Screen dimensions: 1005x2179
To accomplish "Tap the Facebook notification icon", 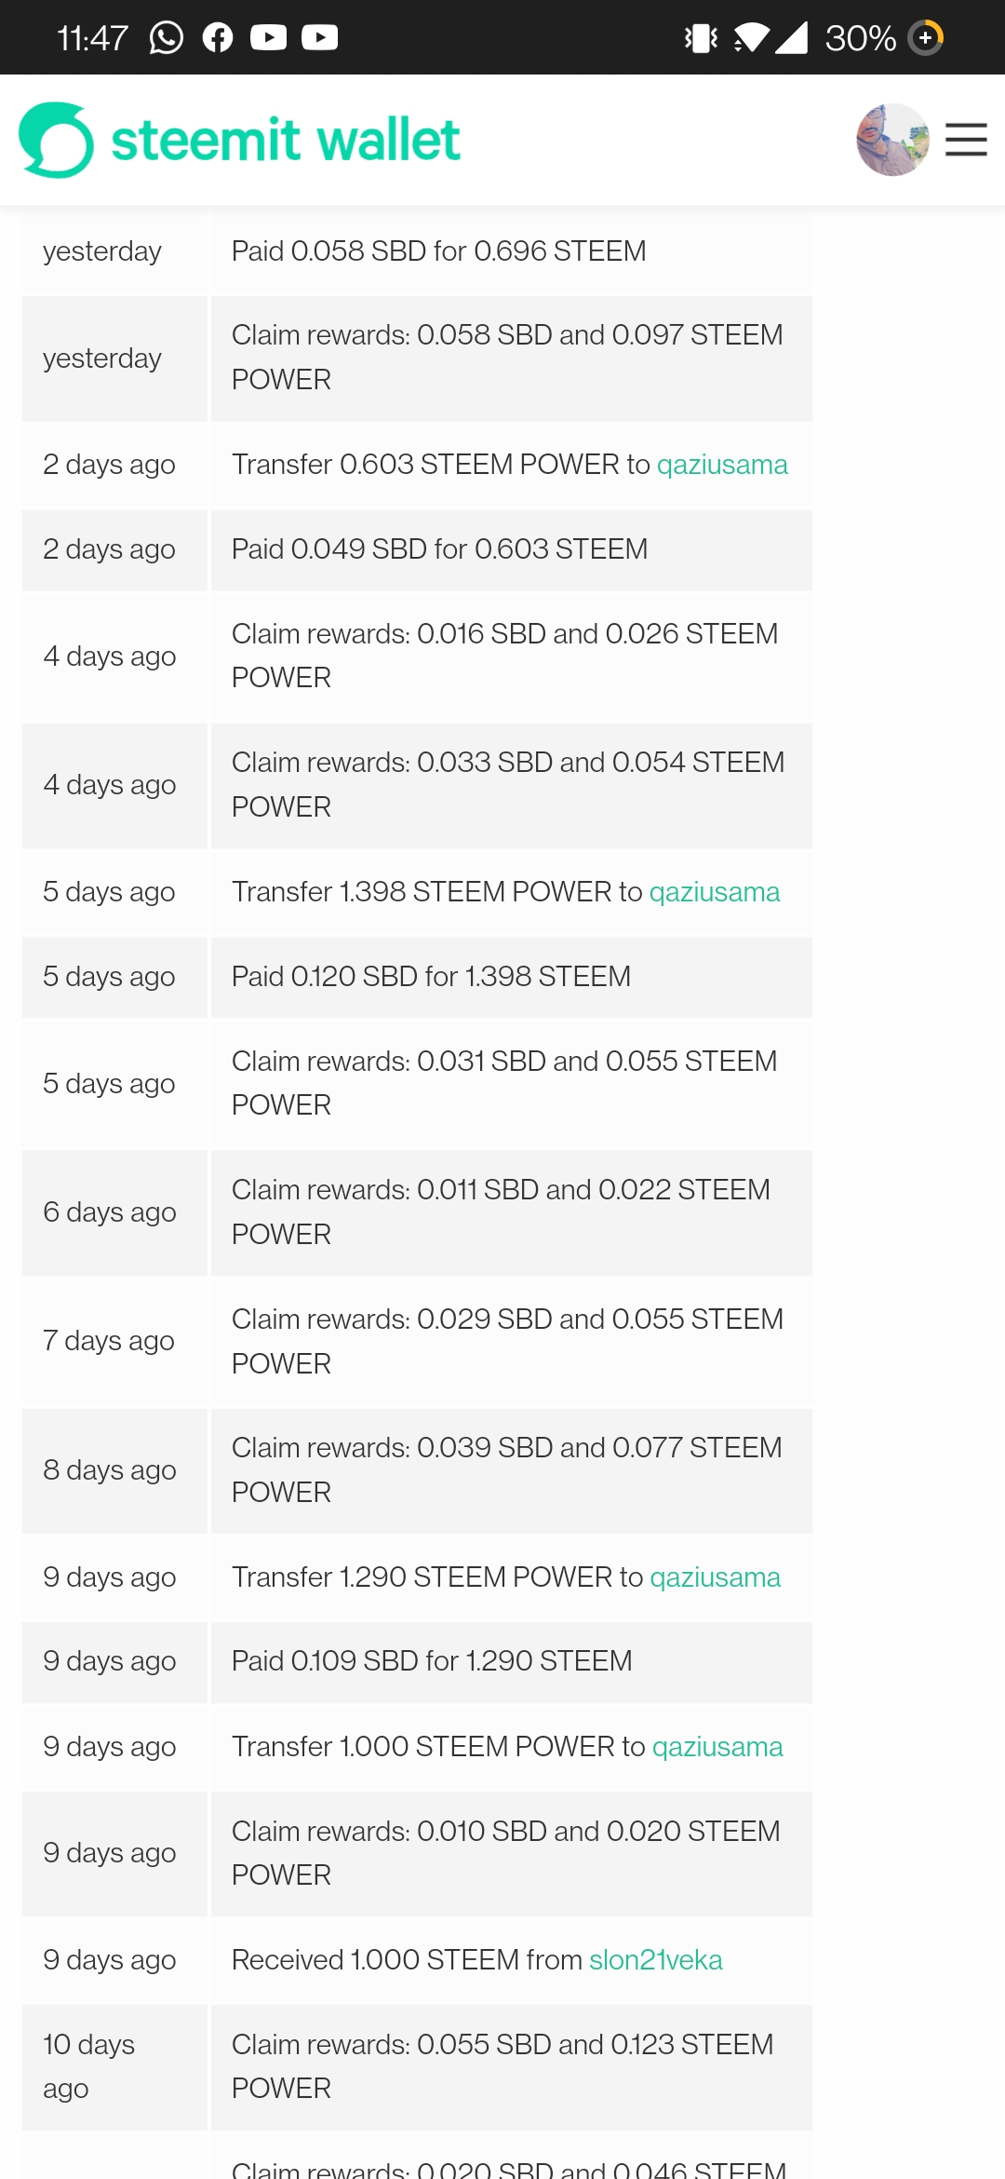I will [218, 38].
